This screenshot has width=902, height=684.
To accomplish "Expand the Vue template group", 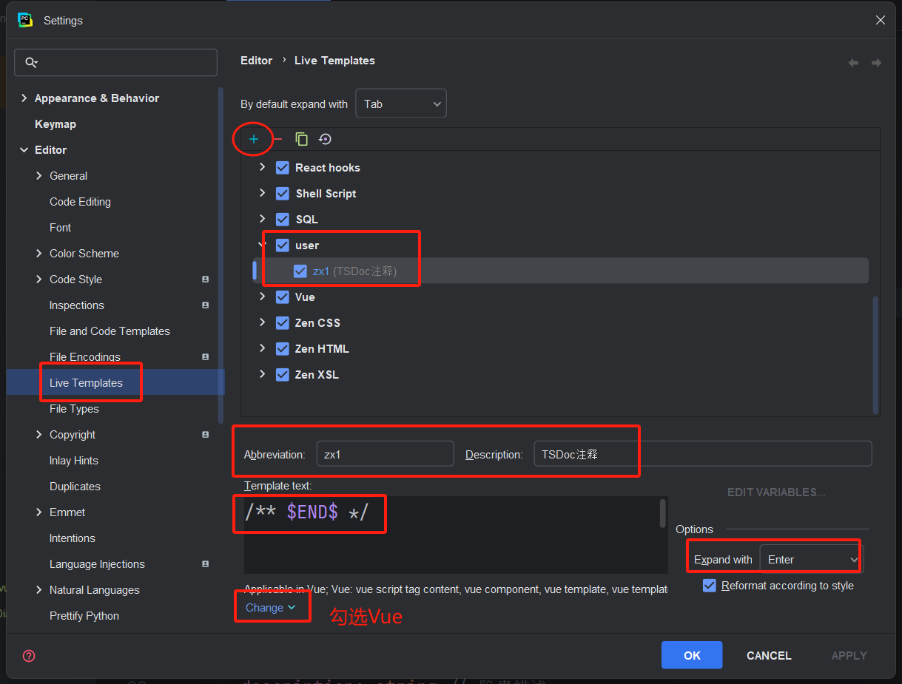I will (x=262, y=297).
